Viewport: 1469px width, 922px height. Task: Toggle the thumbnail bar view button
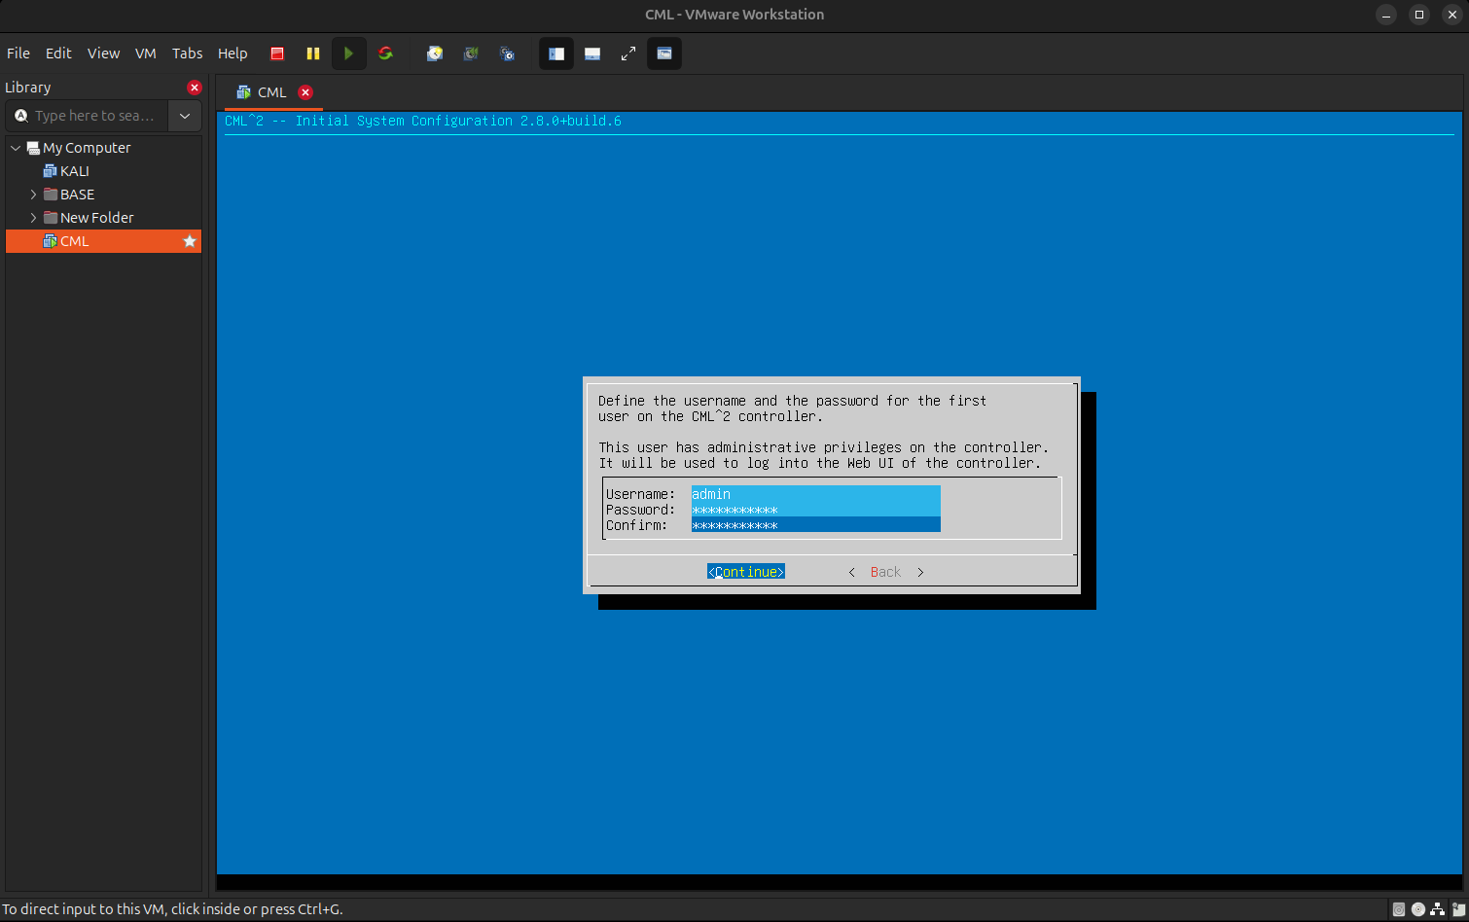592,53
